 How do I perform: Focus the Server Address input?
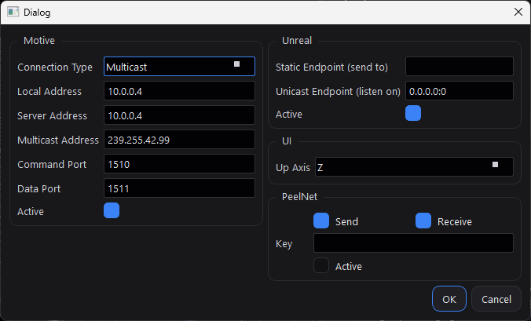point(179,115)
